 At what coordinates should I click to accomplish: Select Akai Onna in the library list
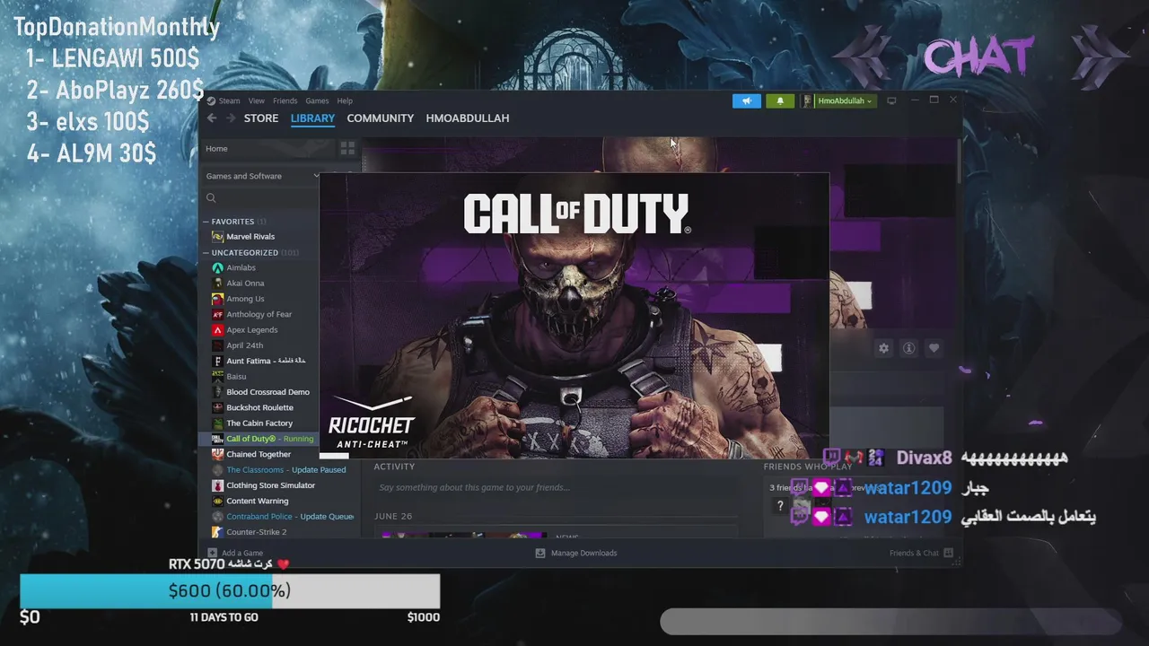click(x=245, y=284)
